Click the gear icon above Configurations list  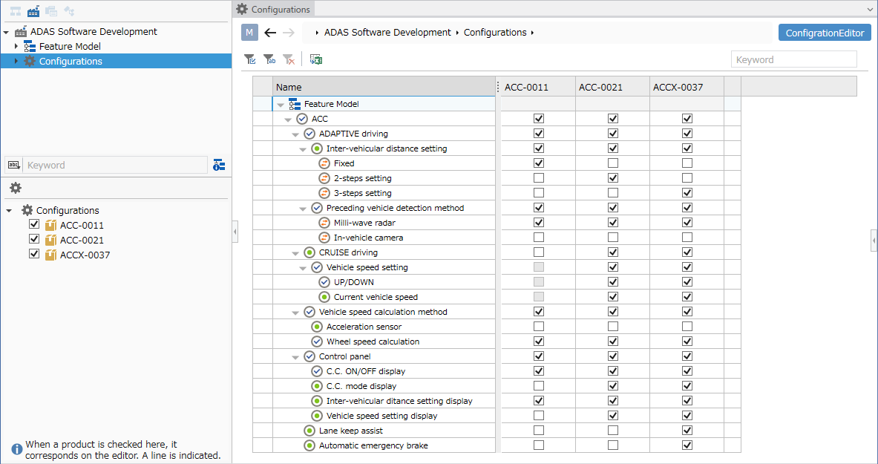16,188
